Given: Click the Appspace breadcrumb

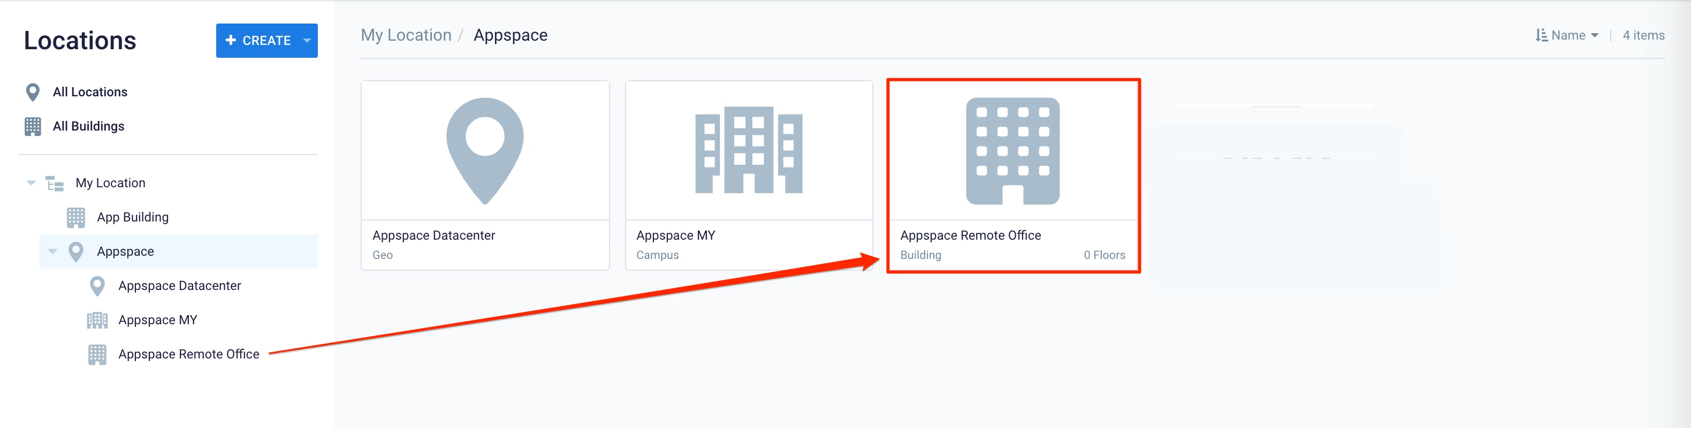Looking at the screenshot, I should 510,35.
